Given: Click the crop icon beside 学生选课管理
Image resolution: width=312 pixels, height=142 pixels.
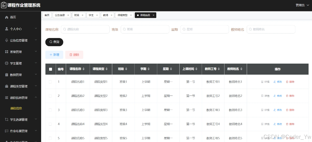Looking at the screenshot, I should [x=7, y=119].
